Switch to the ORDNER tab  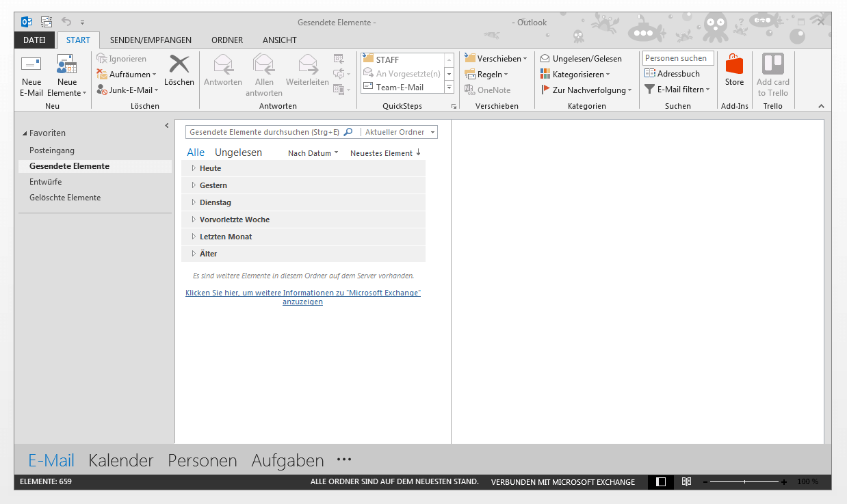click(227, 40)
